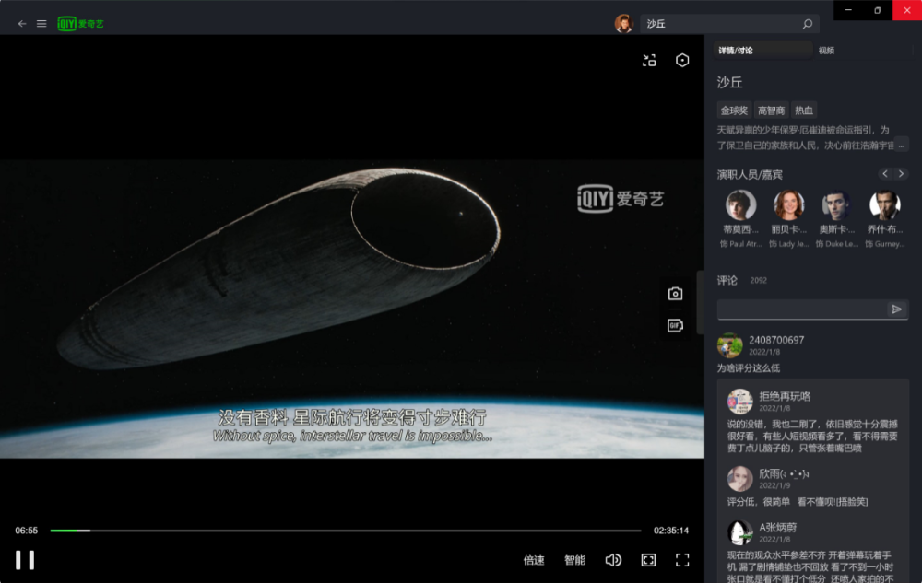The image size is (922, 583).
Task: Click the side panel collapse handle
Action: point(701,302)
